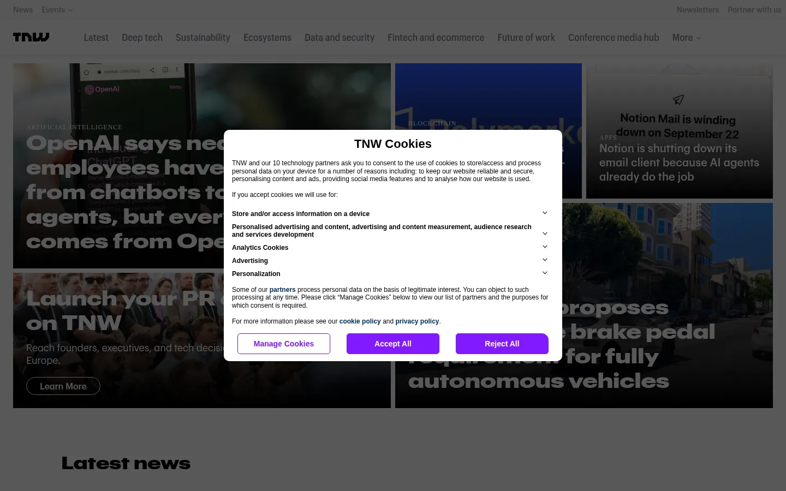
Task: Go to Future of work section
Action: click(x=526, y=38)
